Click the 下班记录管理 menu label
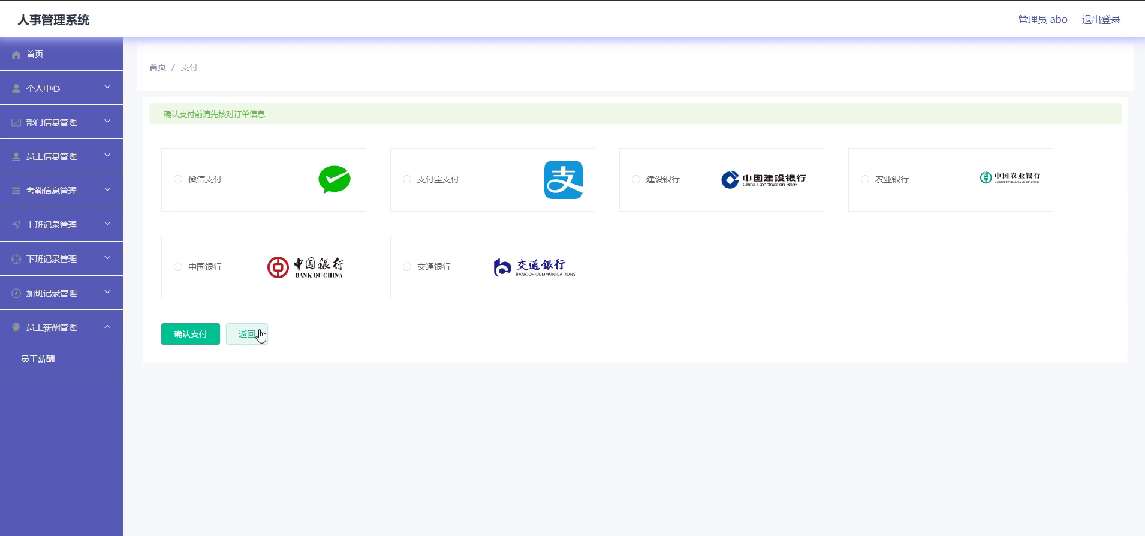1145x536 pixels. point(52,259)
